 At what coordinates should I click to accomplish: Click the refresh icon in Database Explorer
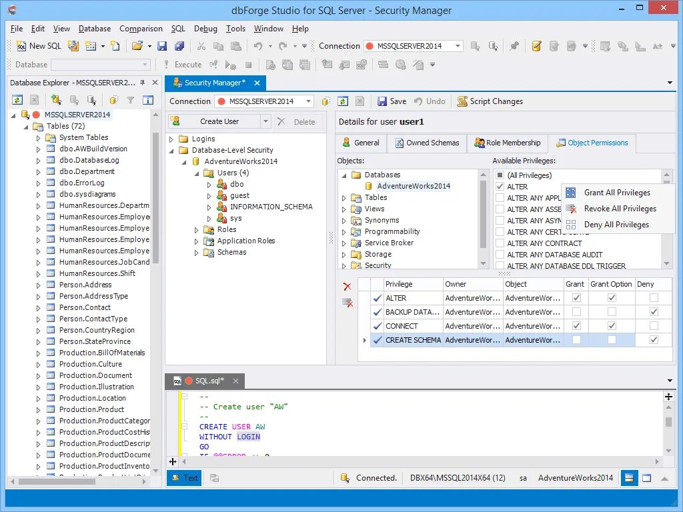point(17,100)
